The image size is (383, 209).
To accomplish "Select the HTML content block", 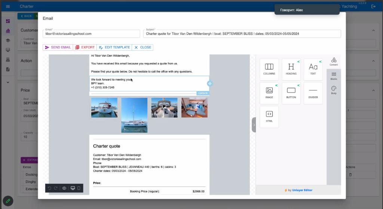I will pos(269,116).
